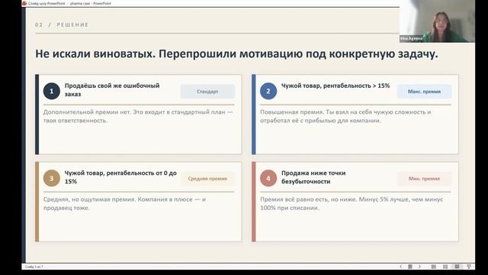This screenshot has width=488, height=275.
Task: Click the 'Ina Ageeva' participant name label
Action: [x=412, y=39]
